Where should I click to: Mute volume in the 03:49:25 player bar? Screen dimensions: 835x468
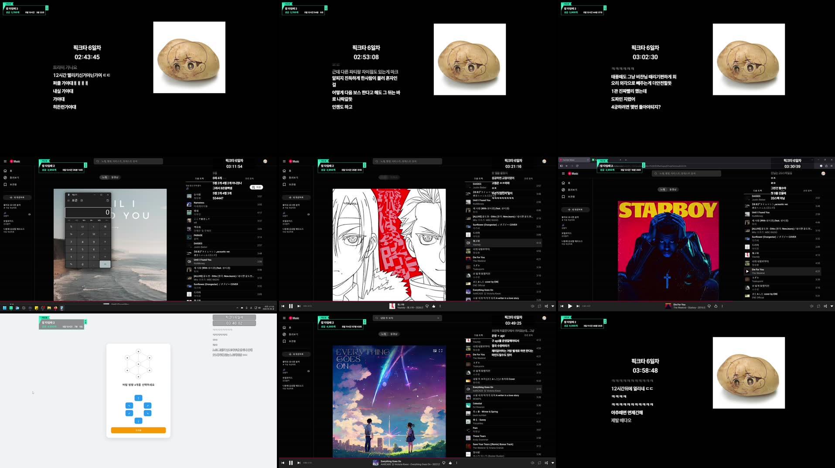coord(532,463)
